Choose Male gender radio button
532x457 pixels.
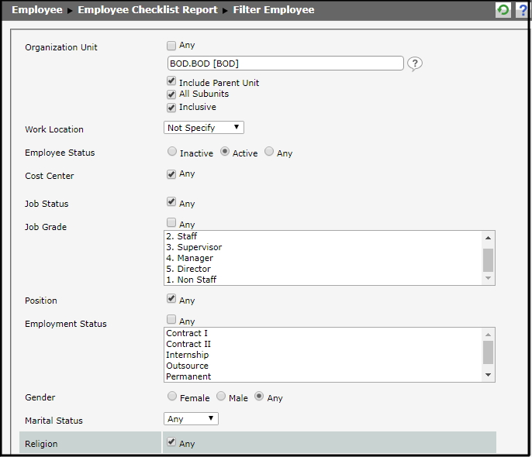pyautogui.click(x=221, y=397)
